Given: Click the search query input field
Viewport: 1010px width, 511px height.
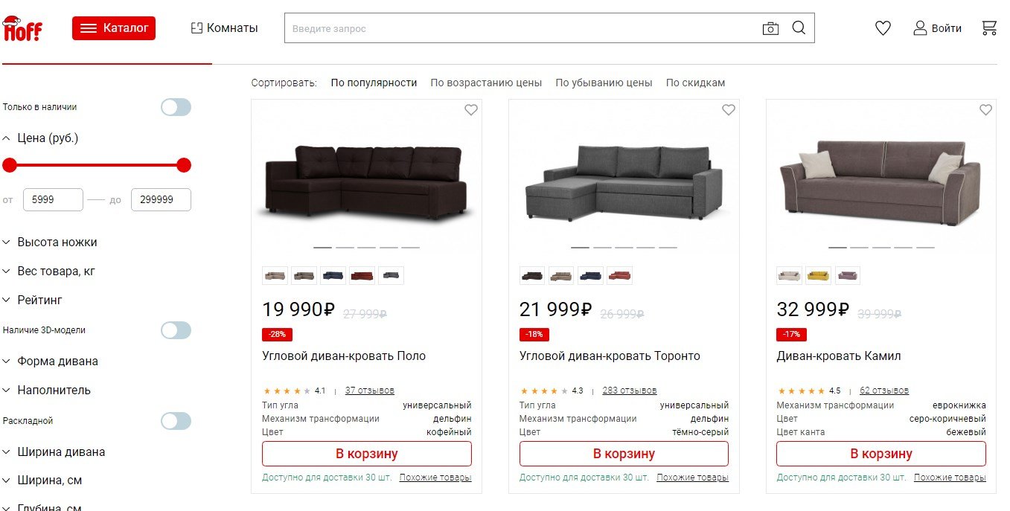Looking at the screenshot, I should click(521, 28).
